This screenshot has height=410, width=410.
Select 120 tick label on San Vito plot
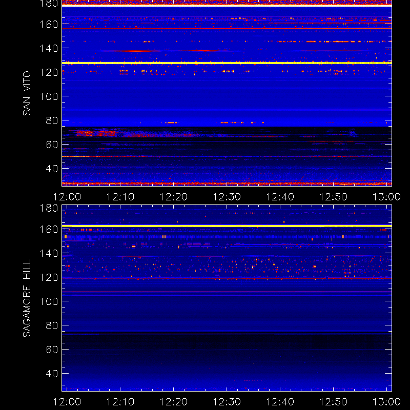[49, 72]
